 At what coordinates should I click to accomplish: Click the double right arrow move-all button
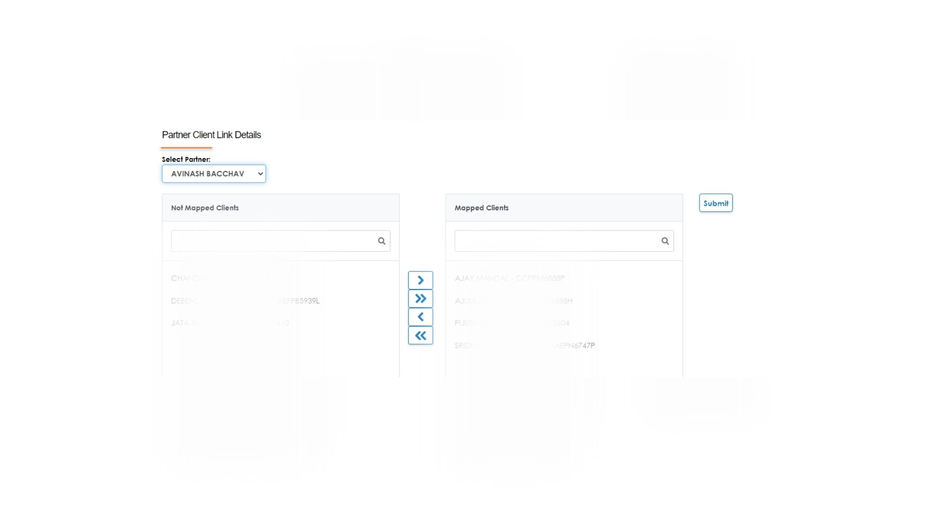420,299
